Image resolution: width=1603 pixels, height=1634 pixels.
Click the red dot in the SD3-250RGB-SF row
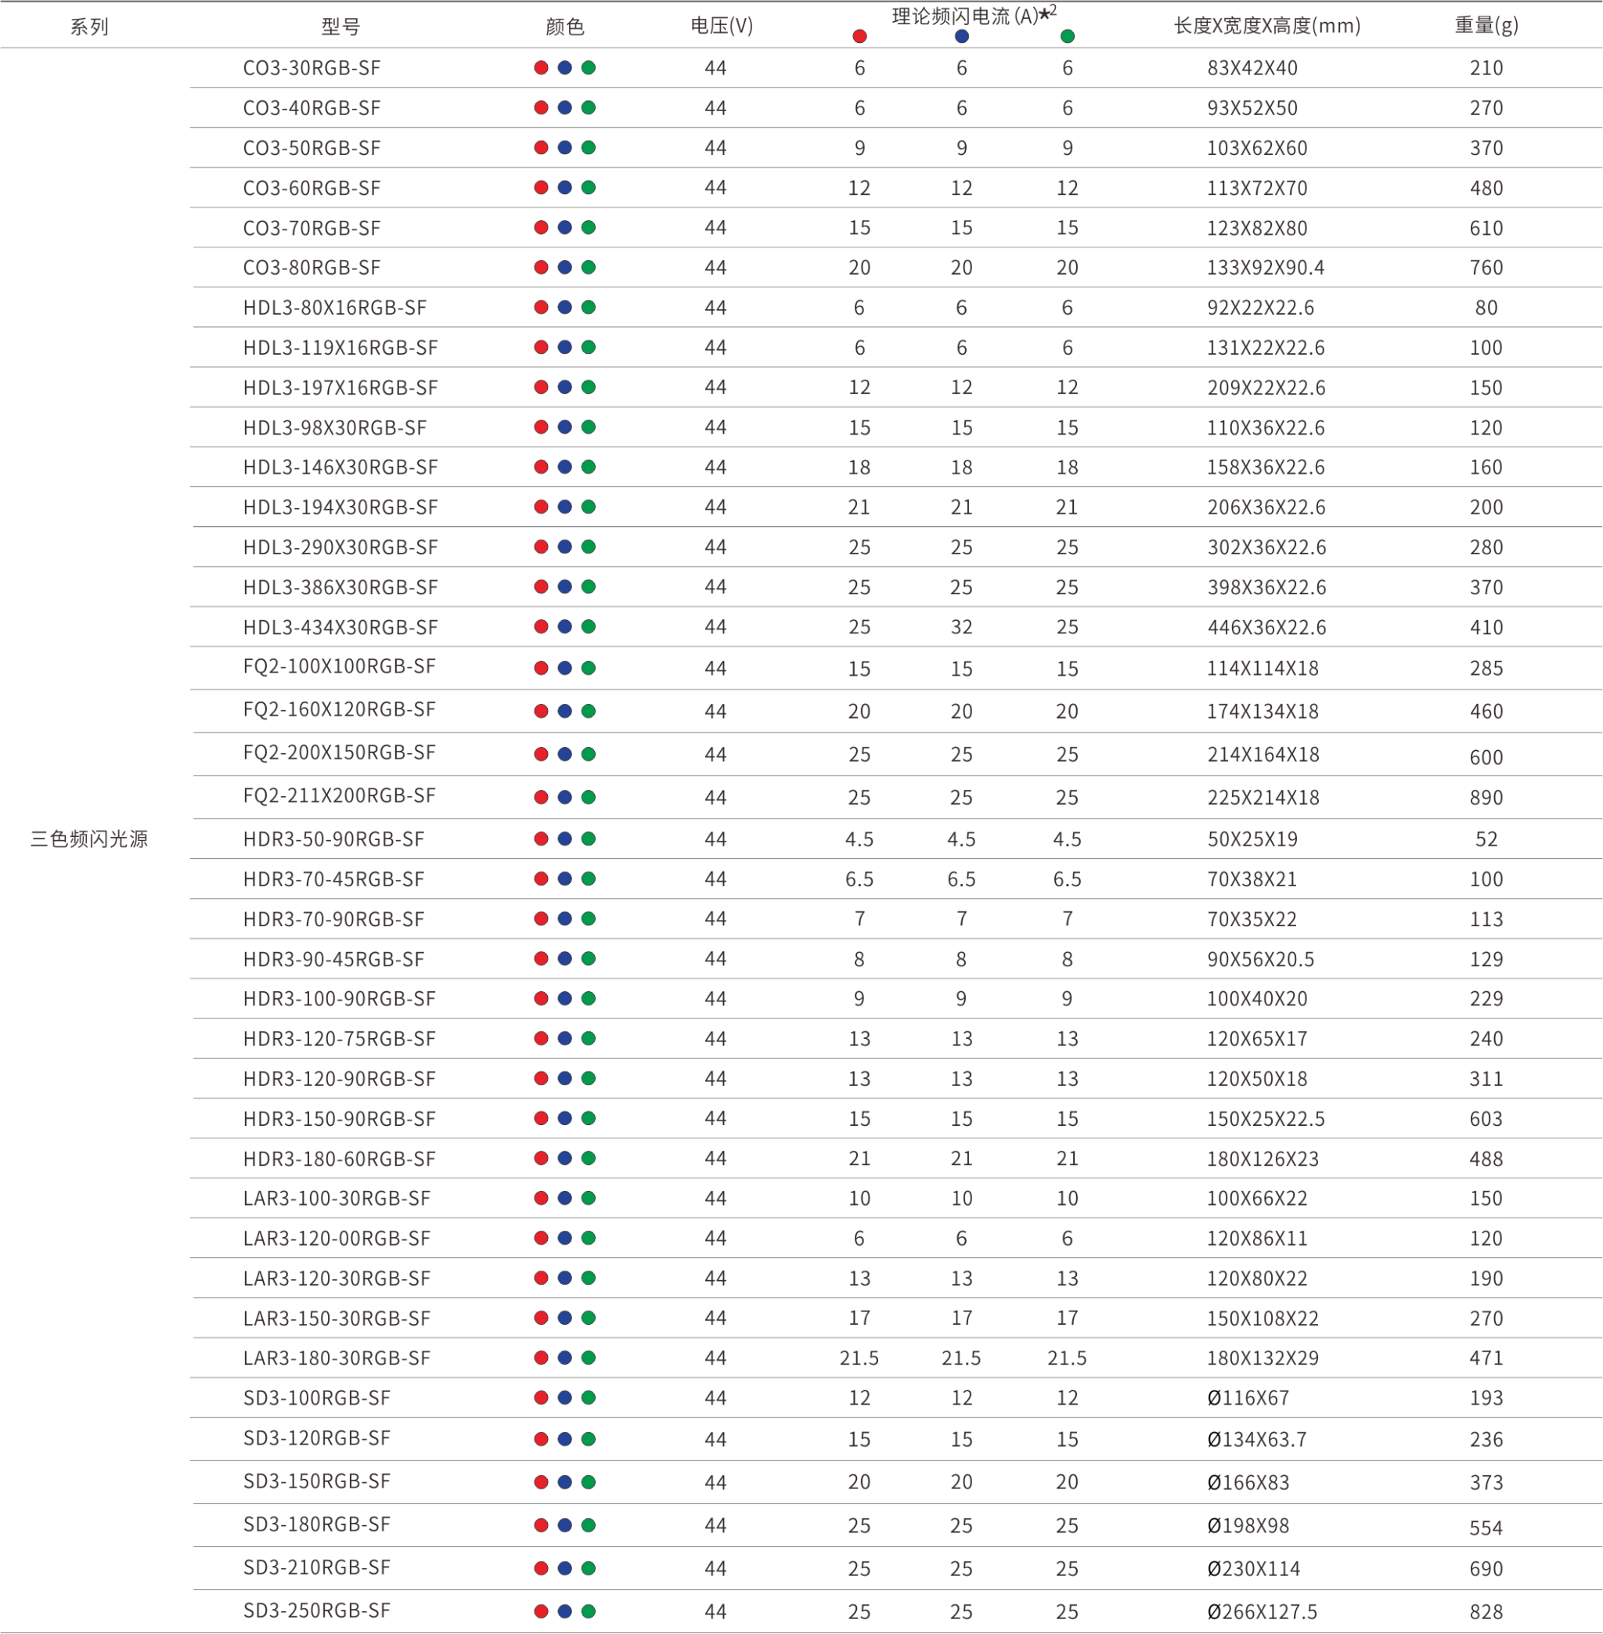pos(542,1611)
